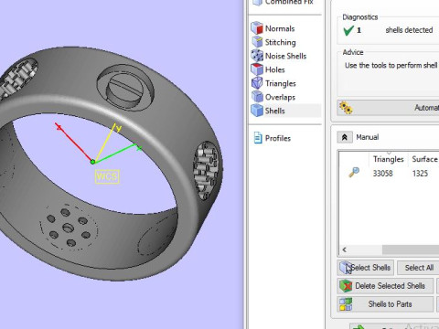Click the Select Shells button

[x=365, y=268]
